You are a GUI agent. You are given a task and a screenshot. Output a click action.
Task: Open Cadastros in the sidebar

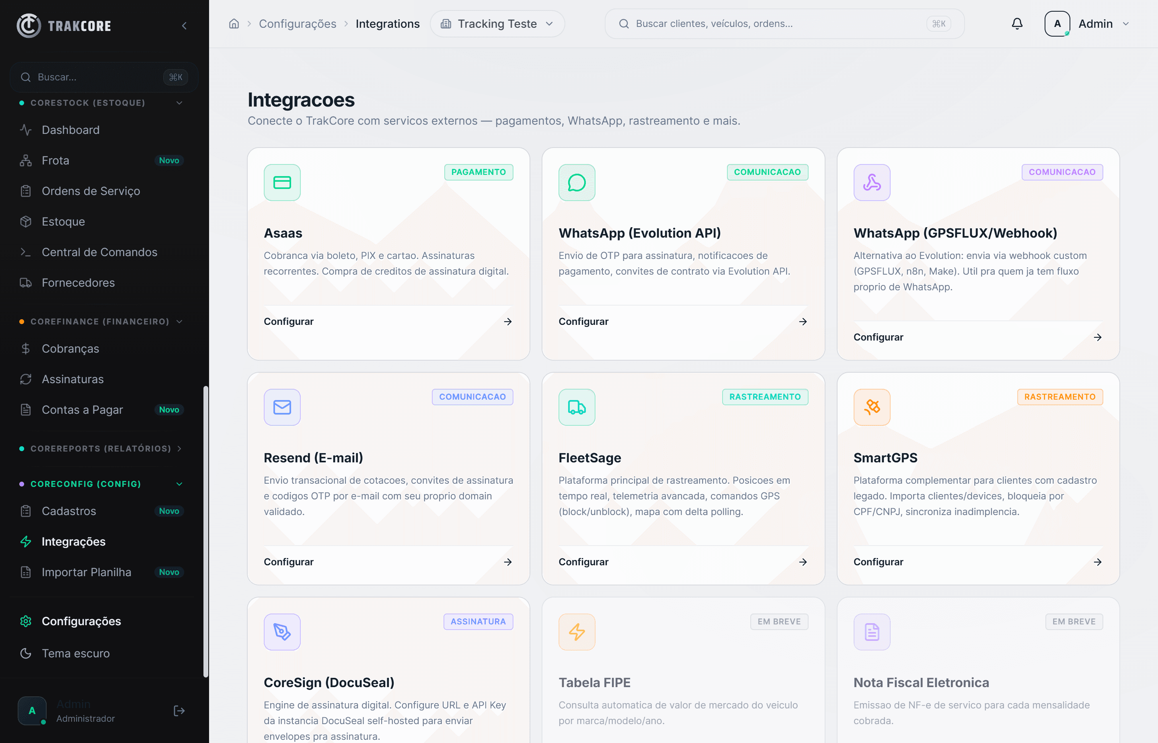pyautogui.click(x=101, y=511)
